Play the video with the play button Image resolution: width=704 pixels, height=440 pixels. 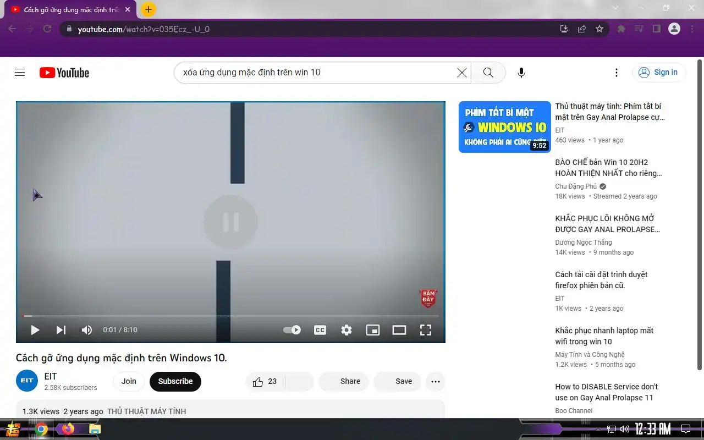[x=35, y=330]
